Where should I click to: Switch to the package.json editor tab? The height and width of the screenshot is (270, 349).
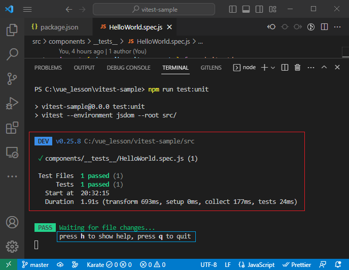coord(58,27)
